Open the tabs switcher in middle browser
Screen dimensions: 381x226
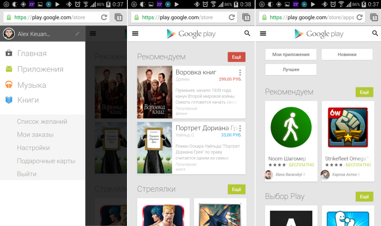(x=247, y=17)
